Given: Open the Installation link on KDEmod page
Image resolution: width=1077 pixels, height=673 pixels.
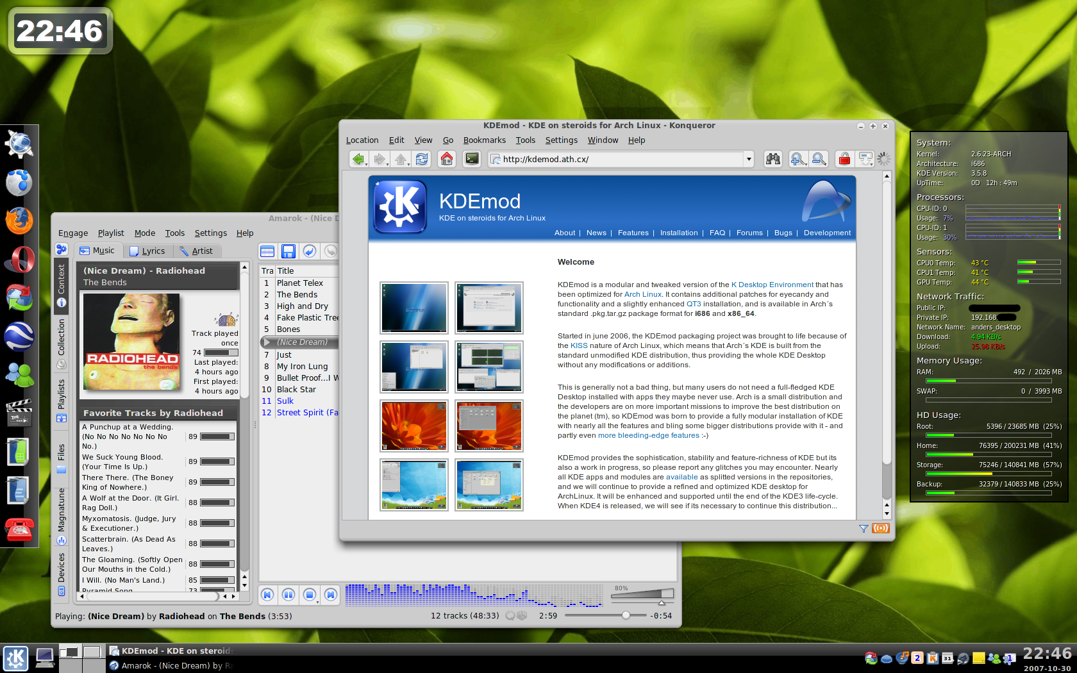Looking at the screenshot, I should 679,233.
